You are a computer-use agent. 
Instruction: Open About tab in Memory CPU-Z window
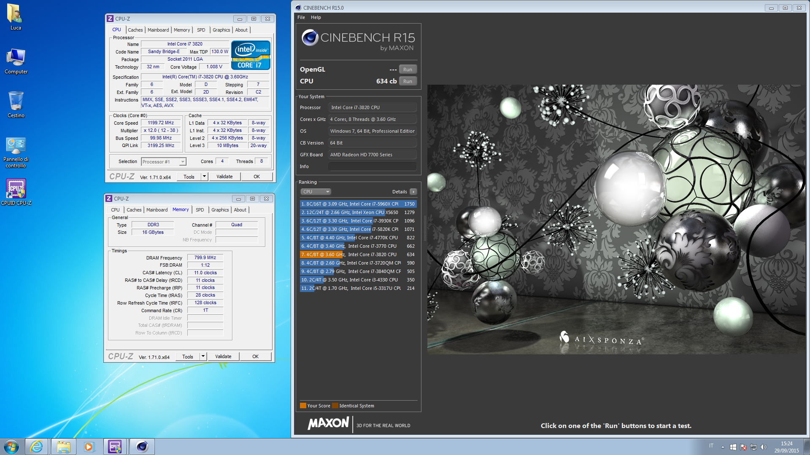[240, 210]
